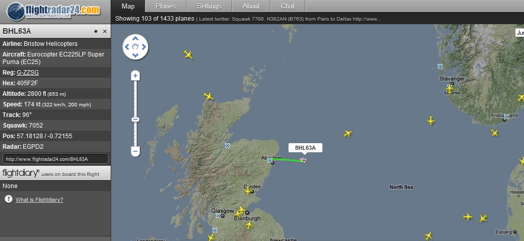Click the flight URL text field
524x241 pixels.
pos(56,159)
